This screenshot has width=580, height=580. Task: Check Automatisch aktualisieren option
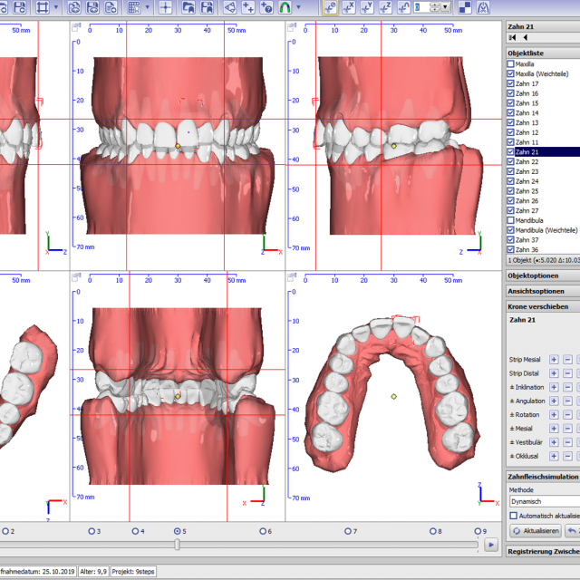tap(513, 515)
